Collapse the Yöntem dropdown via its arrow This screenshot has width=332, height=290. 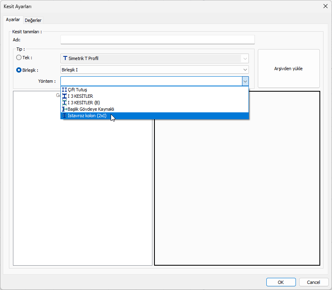[x=245, y=81]
